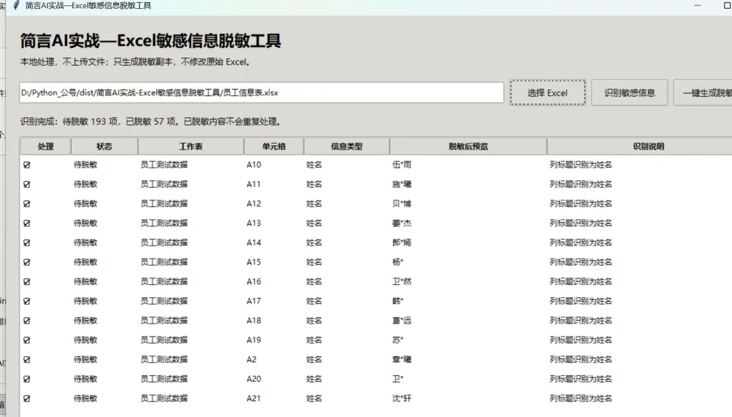
Task: Click the 信息类型 column header
Action: pos(346,146)
